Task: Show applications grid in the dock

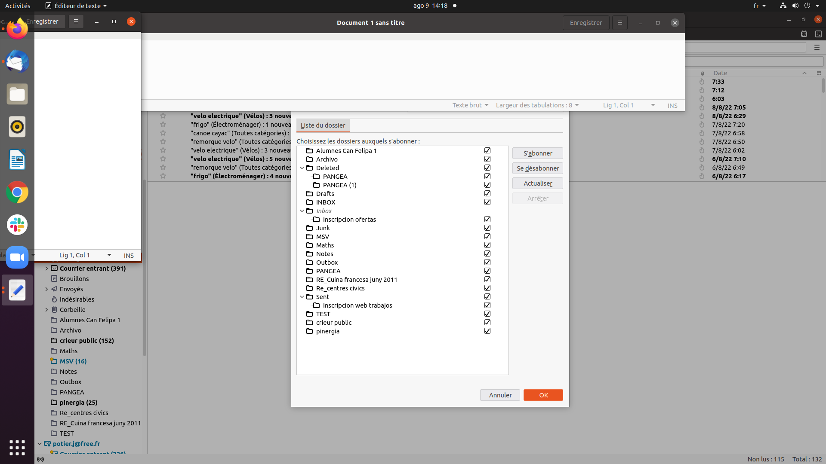Action: pyautogui.click(x=17, y=447)
